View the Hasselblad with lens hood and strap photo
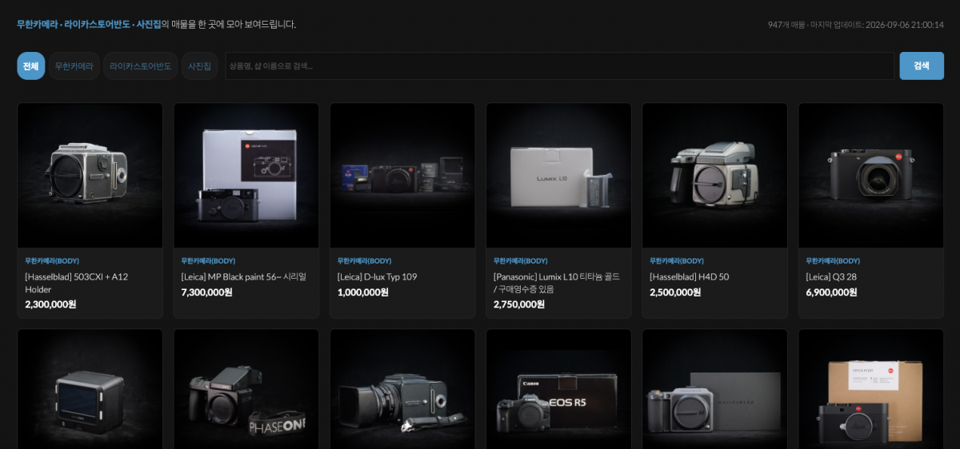Image resolution: width=960 pixels, height=449 pixels. click(402, 389)
